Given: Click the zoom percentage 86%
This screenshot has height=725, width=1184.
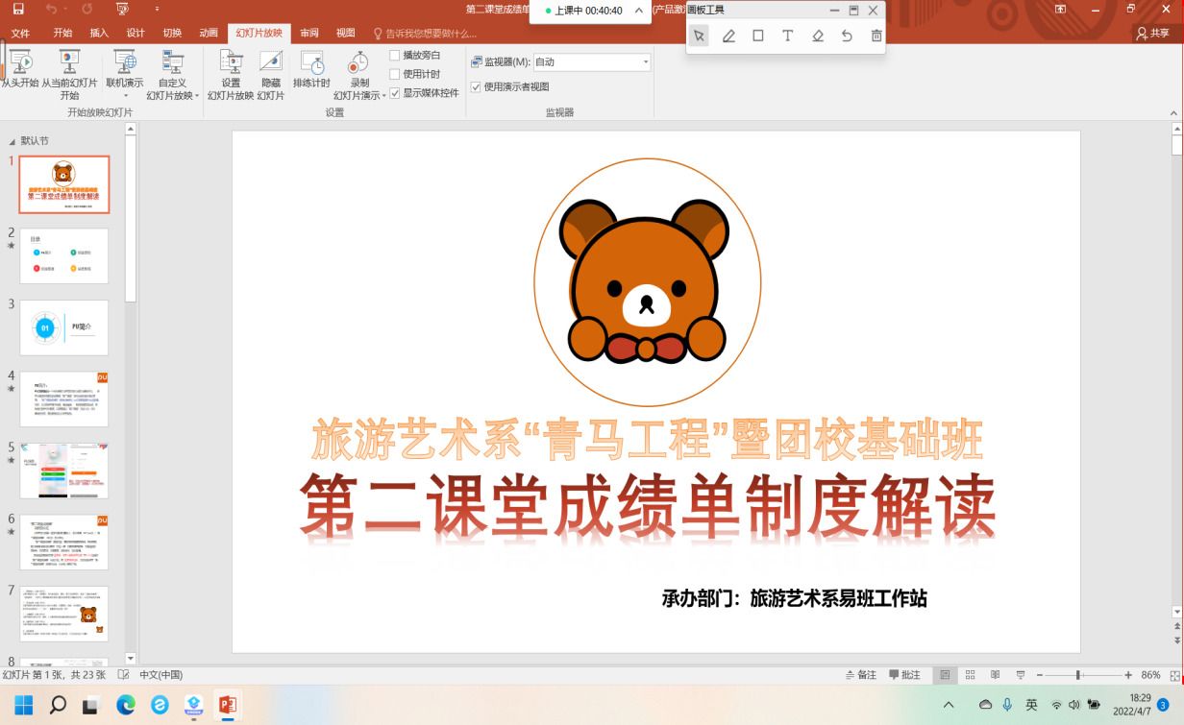Looking at the screenshot, I should [x=1150, y=675].
